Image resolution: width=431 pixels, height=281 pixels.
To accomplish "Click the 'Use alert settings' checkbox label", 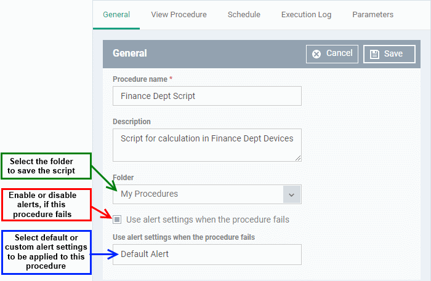I will pyautogui.click(x=207, y=220).
